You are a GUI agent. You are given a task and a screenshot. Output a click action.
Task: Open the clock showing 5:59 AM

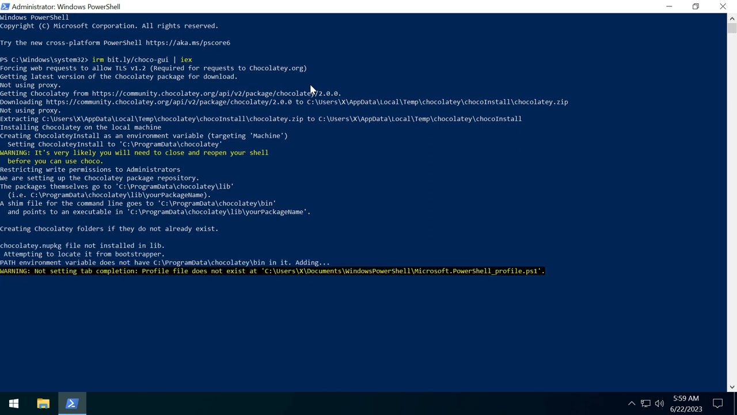[686, 398]
